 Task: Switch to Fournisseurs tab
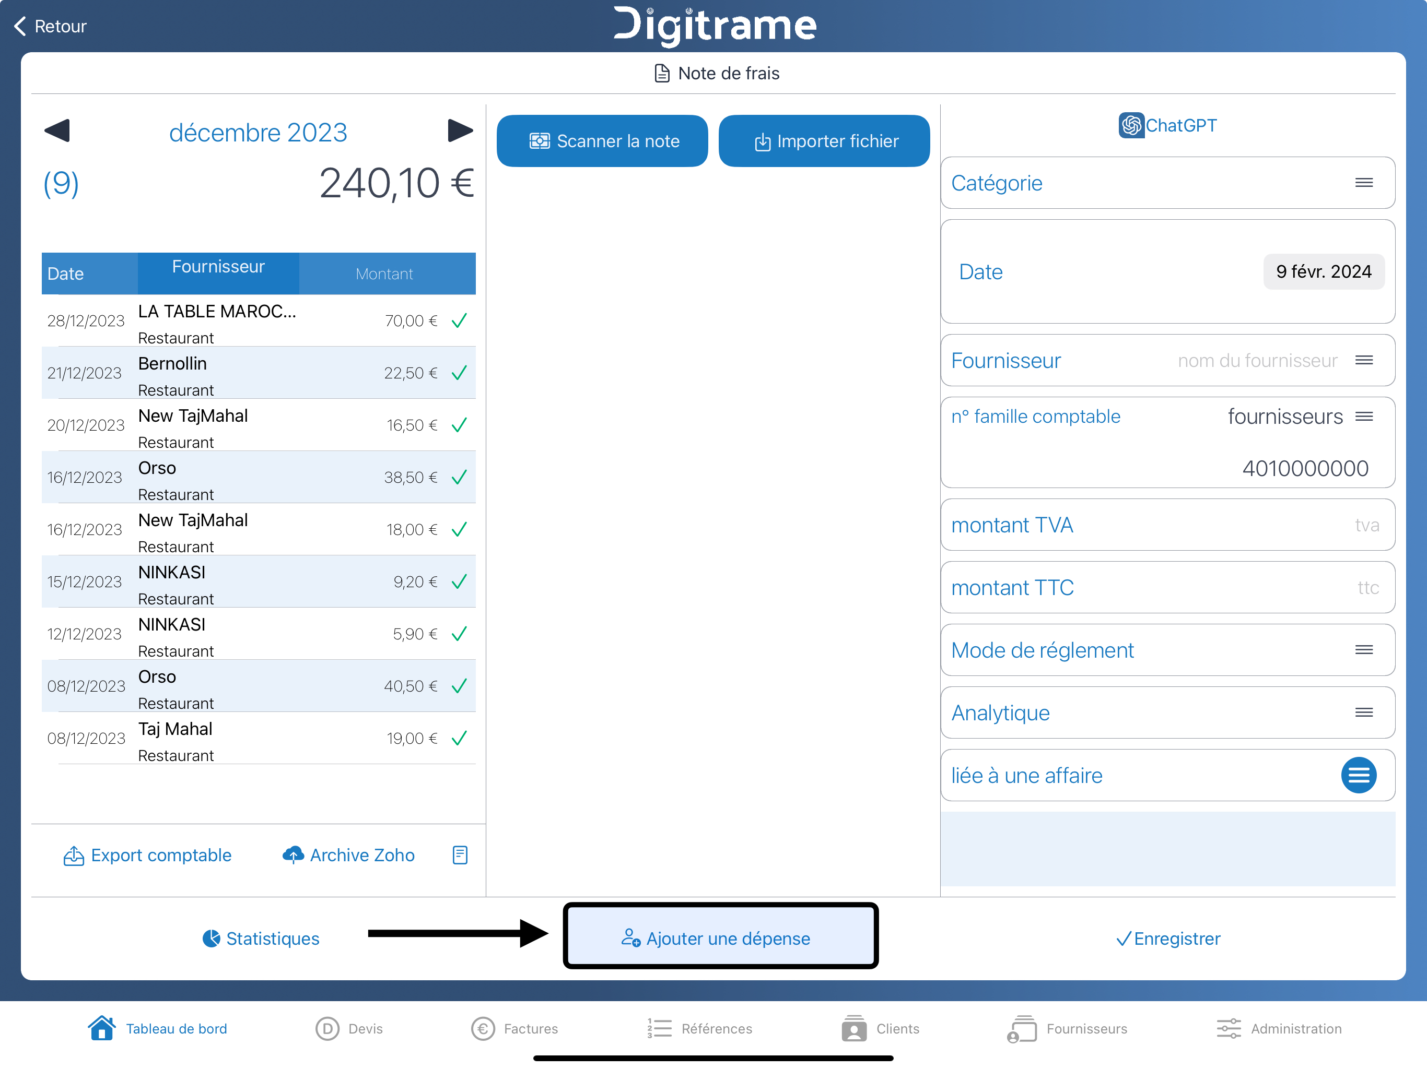[1067, 1028]
